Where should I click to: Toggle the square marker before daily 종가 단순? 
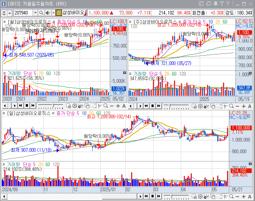pyautogui.click(x=53, y=113)
